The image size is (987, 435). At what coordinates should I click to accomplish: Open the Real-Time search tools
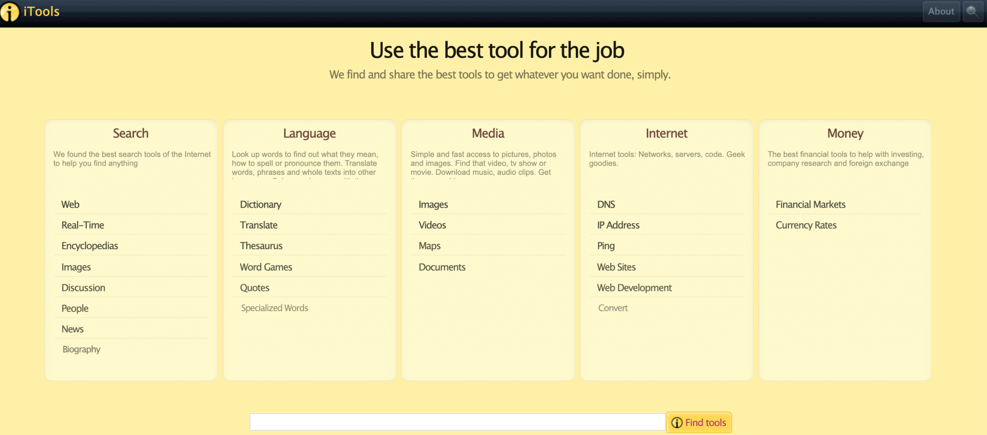(83, 225)
